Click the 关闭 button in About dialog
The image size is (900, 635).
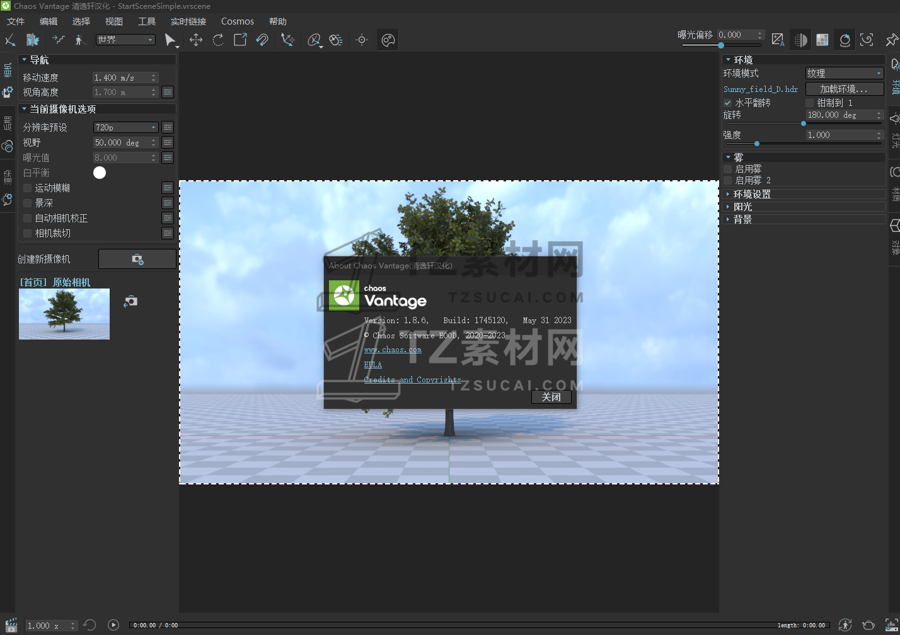click(551, 397)
